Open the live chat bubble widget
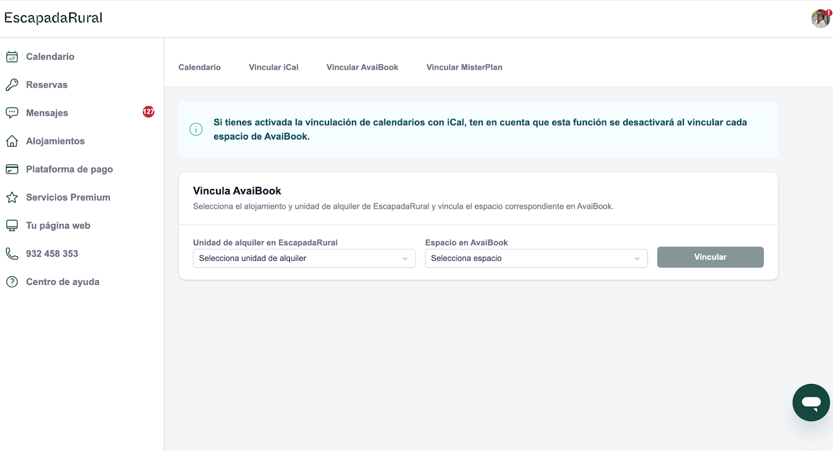 tap(811, 403)
